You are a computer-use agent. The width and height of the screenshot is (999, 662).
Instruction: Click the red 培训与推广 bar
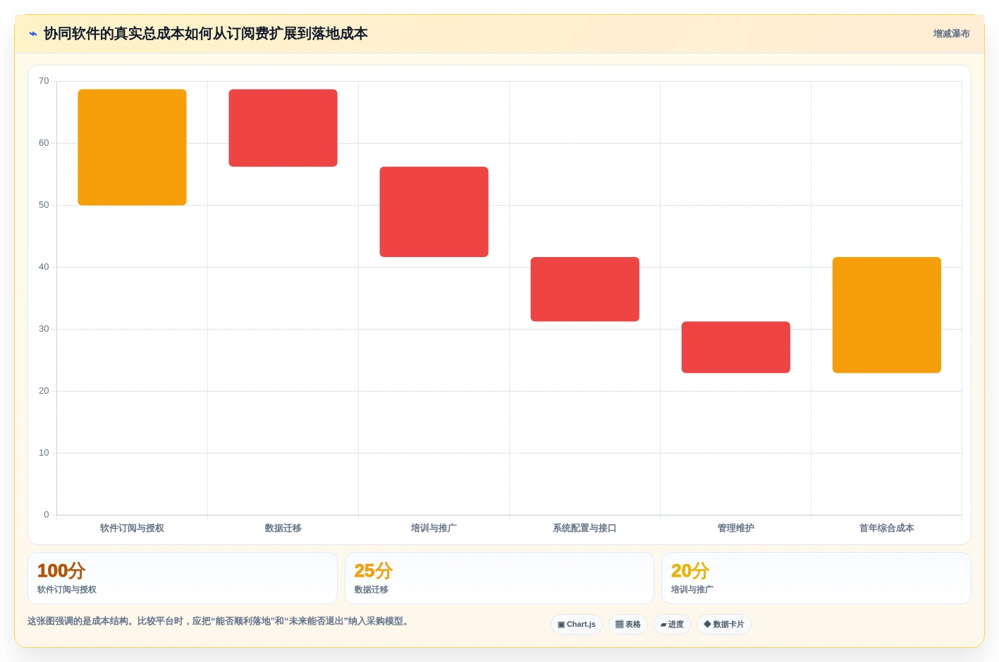434,212
